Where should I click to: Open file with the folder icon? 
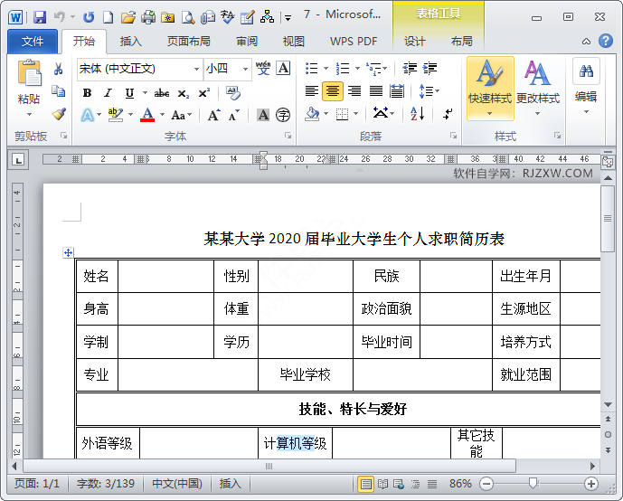pos(127,17)
